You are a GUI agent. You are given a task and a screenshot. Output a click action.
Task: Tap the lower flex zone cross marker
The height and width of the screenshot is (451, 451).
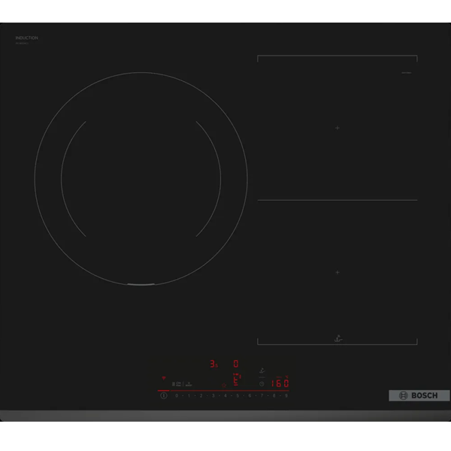tap(337, 272)
